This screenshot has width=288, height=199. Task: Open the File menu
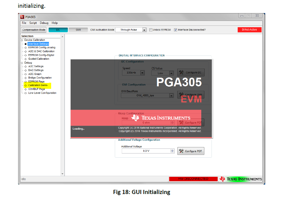[24, 23]
